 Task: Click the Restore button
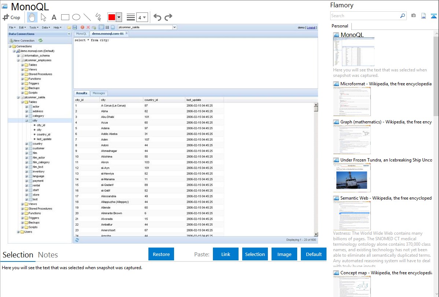161,254
